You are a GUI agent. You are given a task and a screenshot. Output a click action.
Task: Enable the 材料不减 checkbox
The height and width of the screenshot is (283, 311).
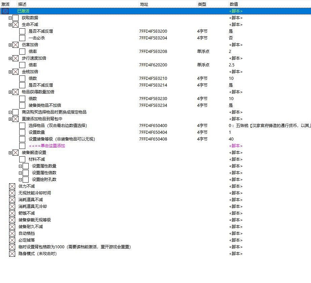(x=22, y=159)
